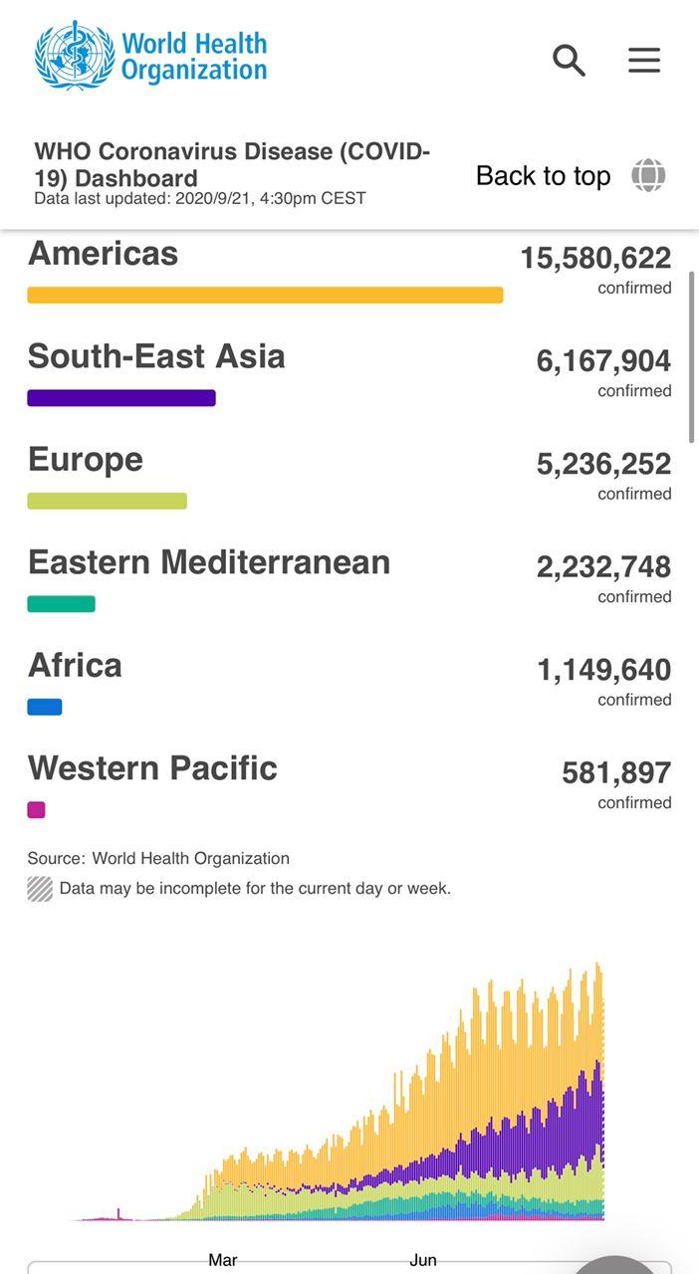
Task: Click the blue Africa bar
Action: (45, 707)
